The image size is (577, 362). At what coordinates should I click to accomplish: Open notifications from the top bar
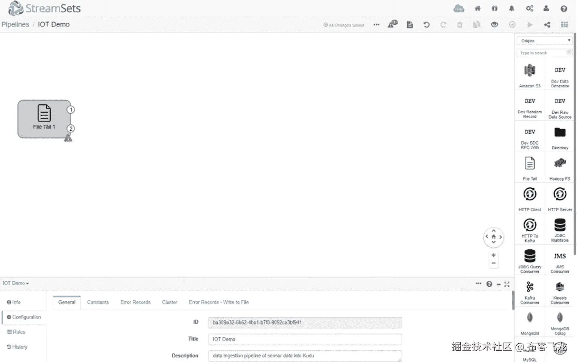(x=511, y=8)
